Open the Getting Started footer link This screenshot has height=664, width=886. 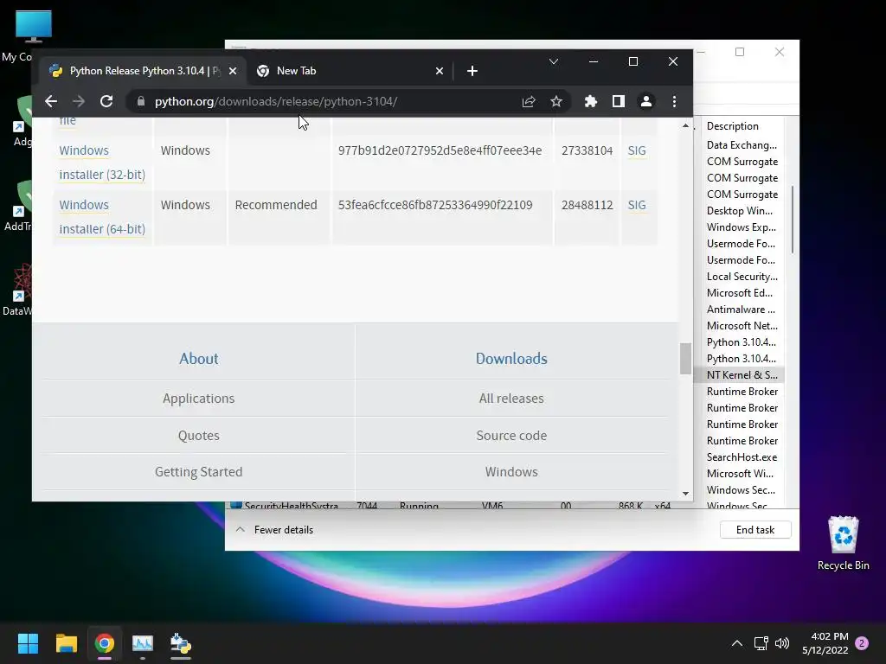tap(198, 471)
